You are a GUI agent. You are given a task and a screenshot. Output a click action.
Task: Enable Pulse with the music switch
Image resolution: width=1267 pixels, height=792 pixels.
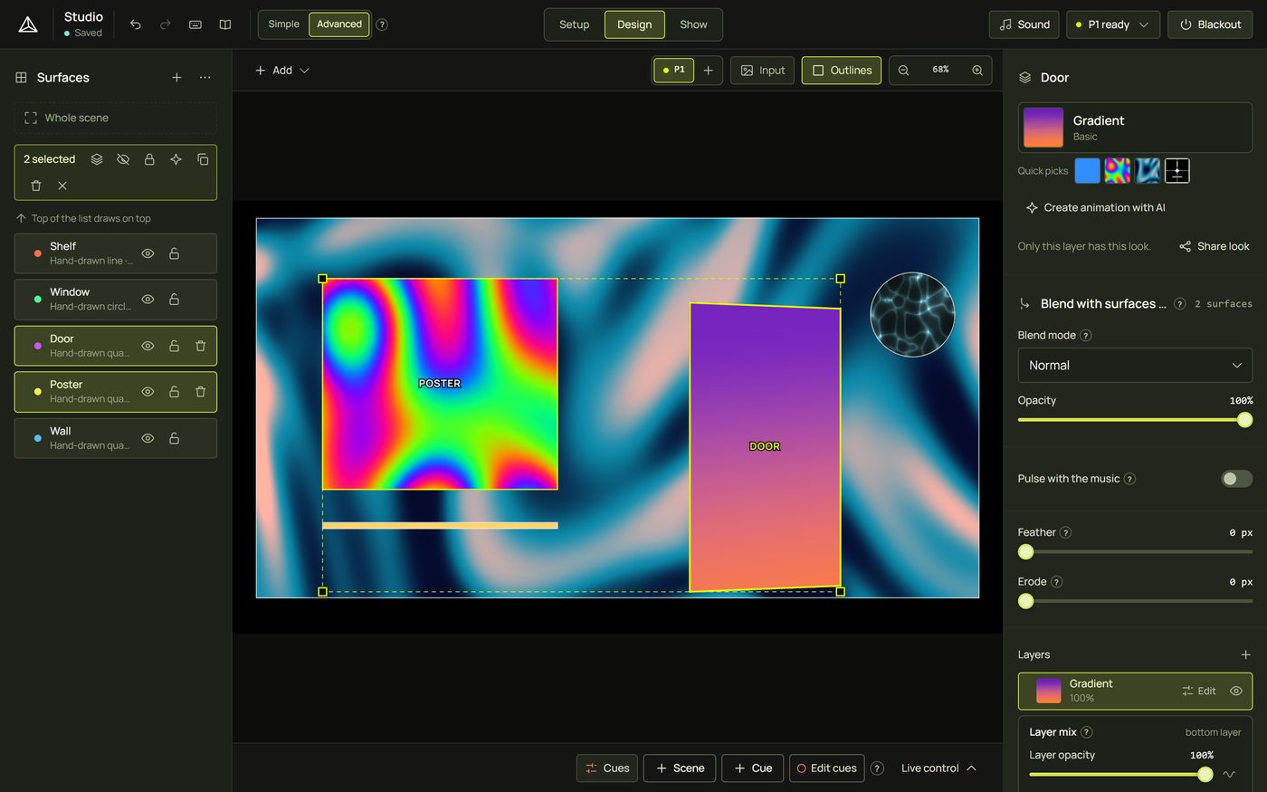click(1236, 479)
